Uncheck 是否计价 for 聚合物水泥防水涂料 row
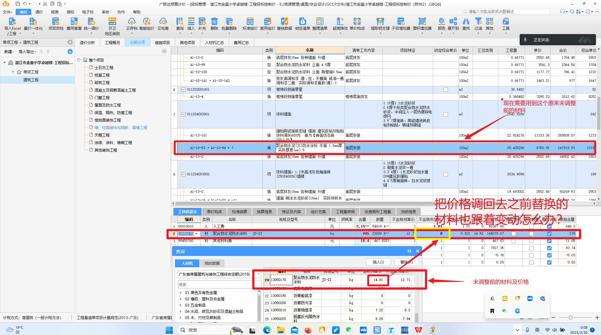This screenshot has height=335, width=601. tap(549, 234)
